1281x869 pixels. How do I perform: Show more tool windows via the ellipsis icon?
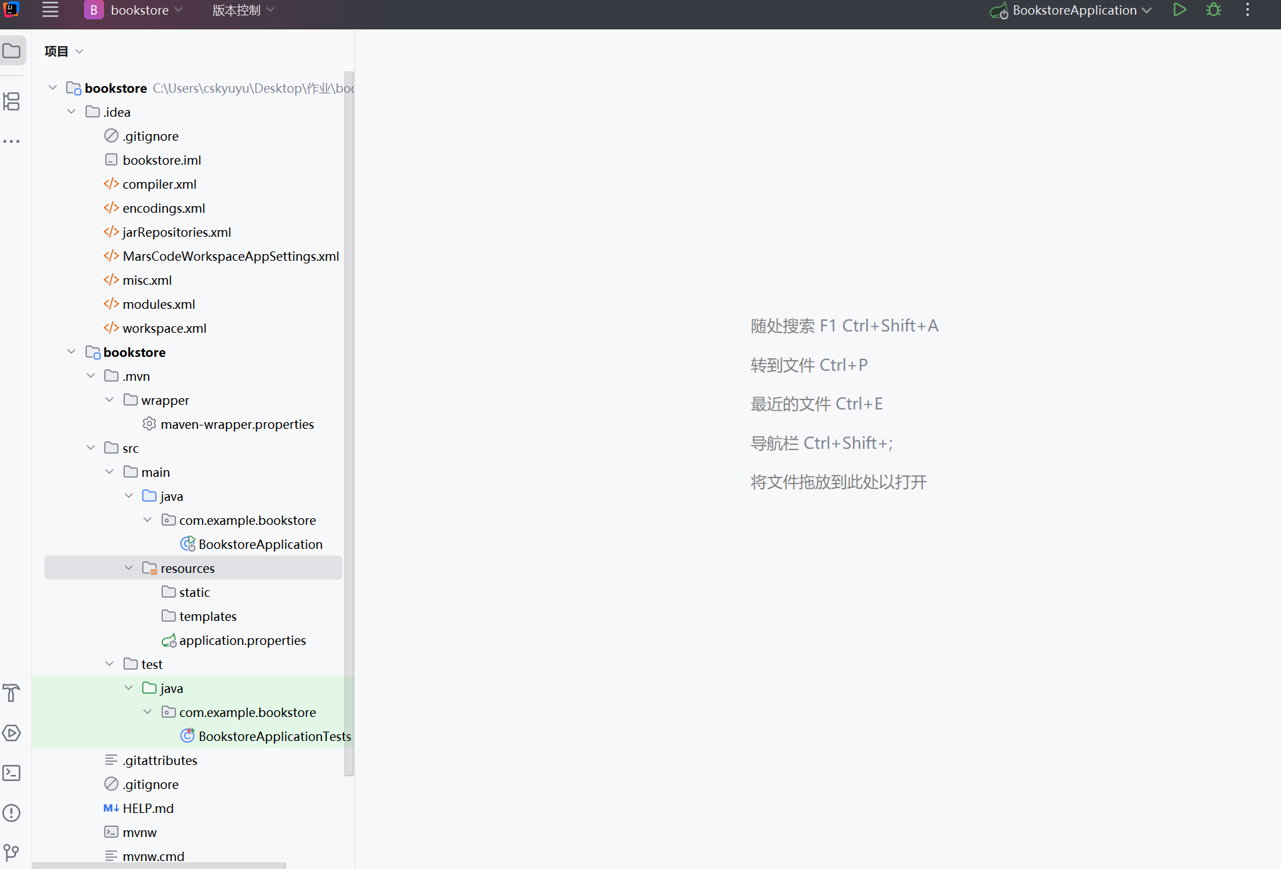click(12, 141)
